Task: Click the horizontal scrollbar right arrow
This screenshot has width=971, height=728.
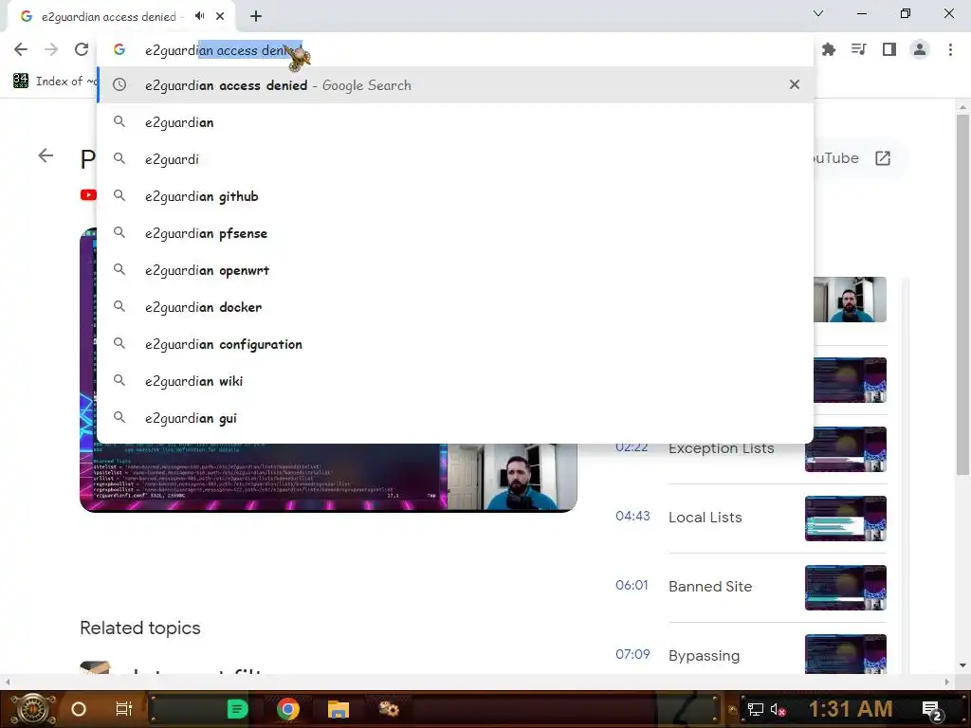Action: 947,682
